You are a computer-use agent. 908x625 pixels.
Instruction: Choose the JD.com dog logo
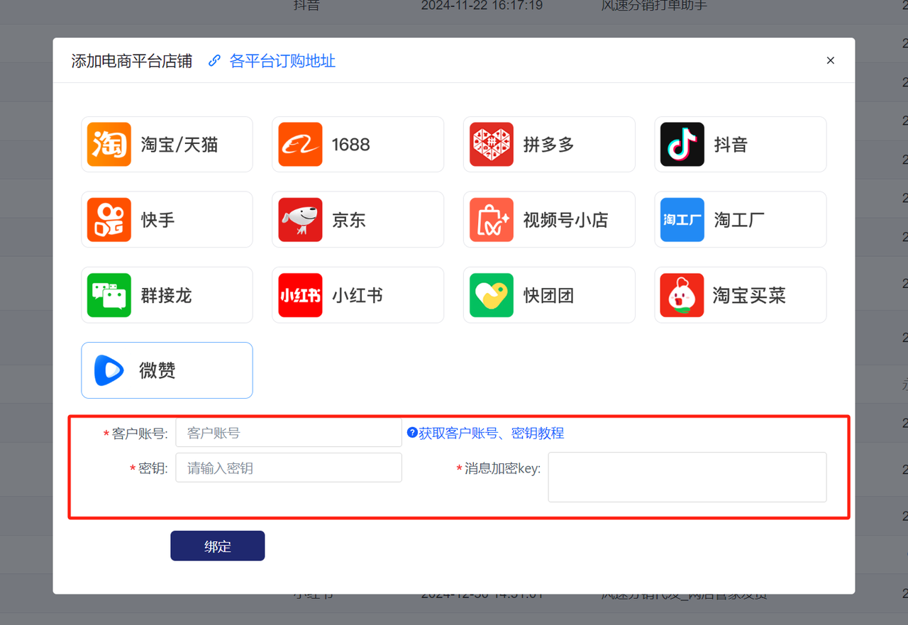click(300, 220)
